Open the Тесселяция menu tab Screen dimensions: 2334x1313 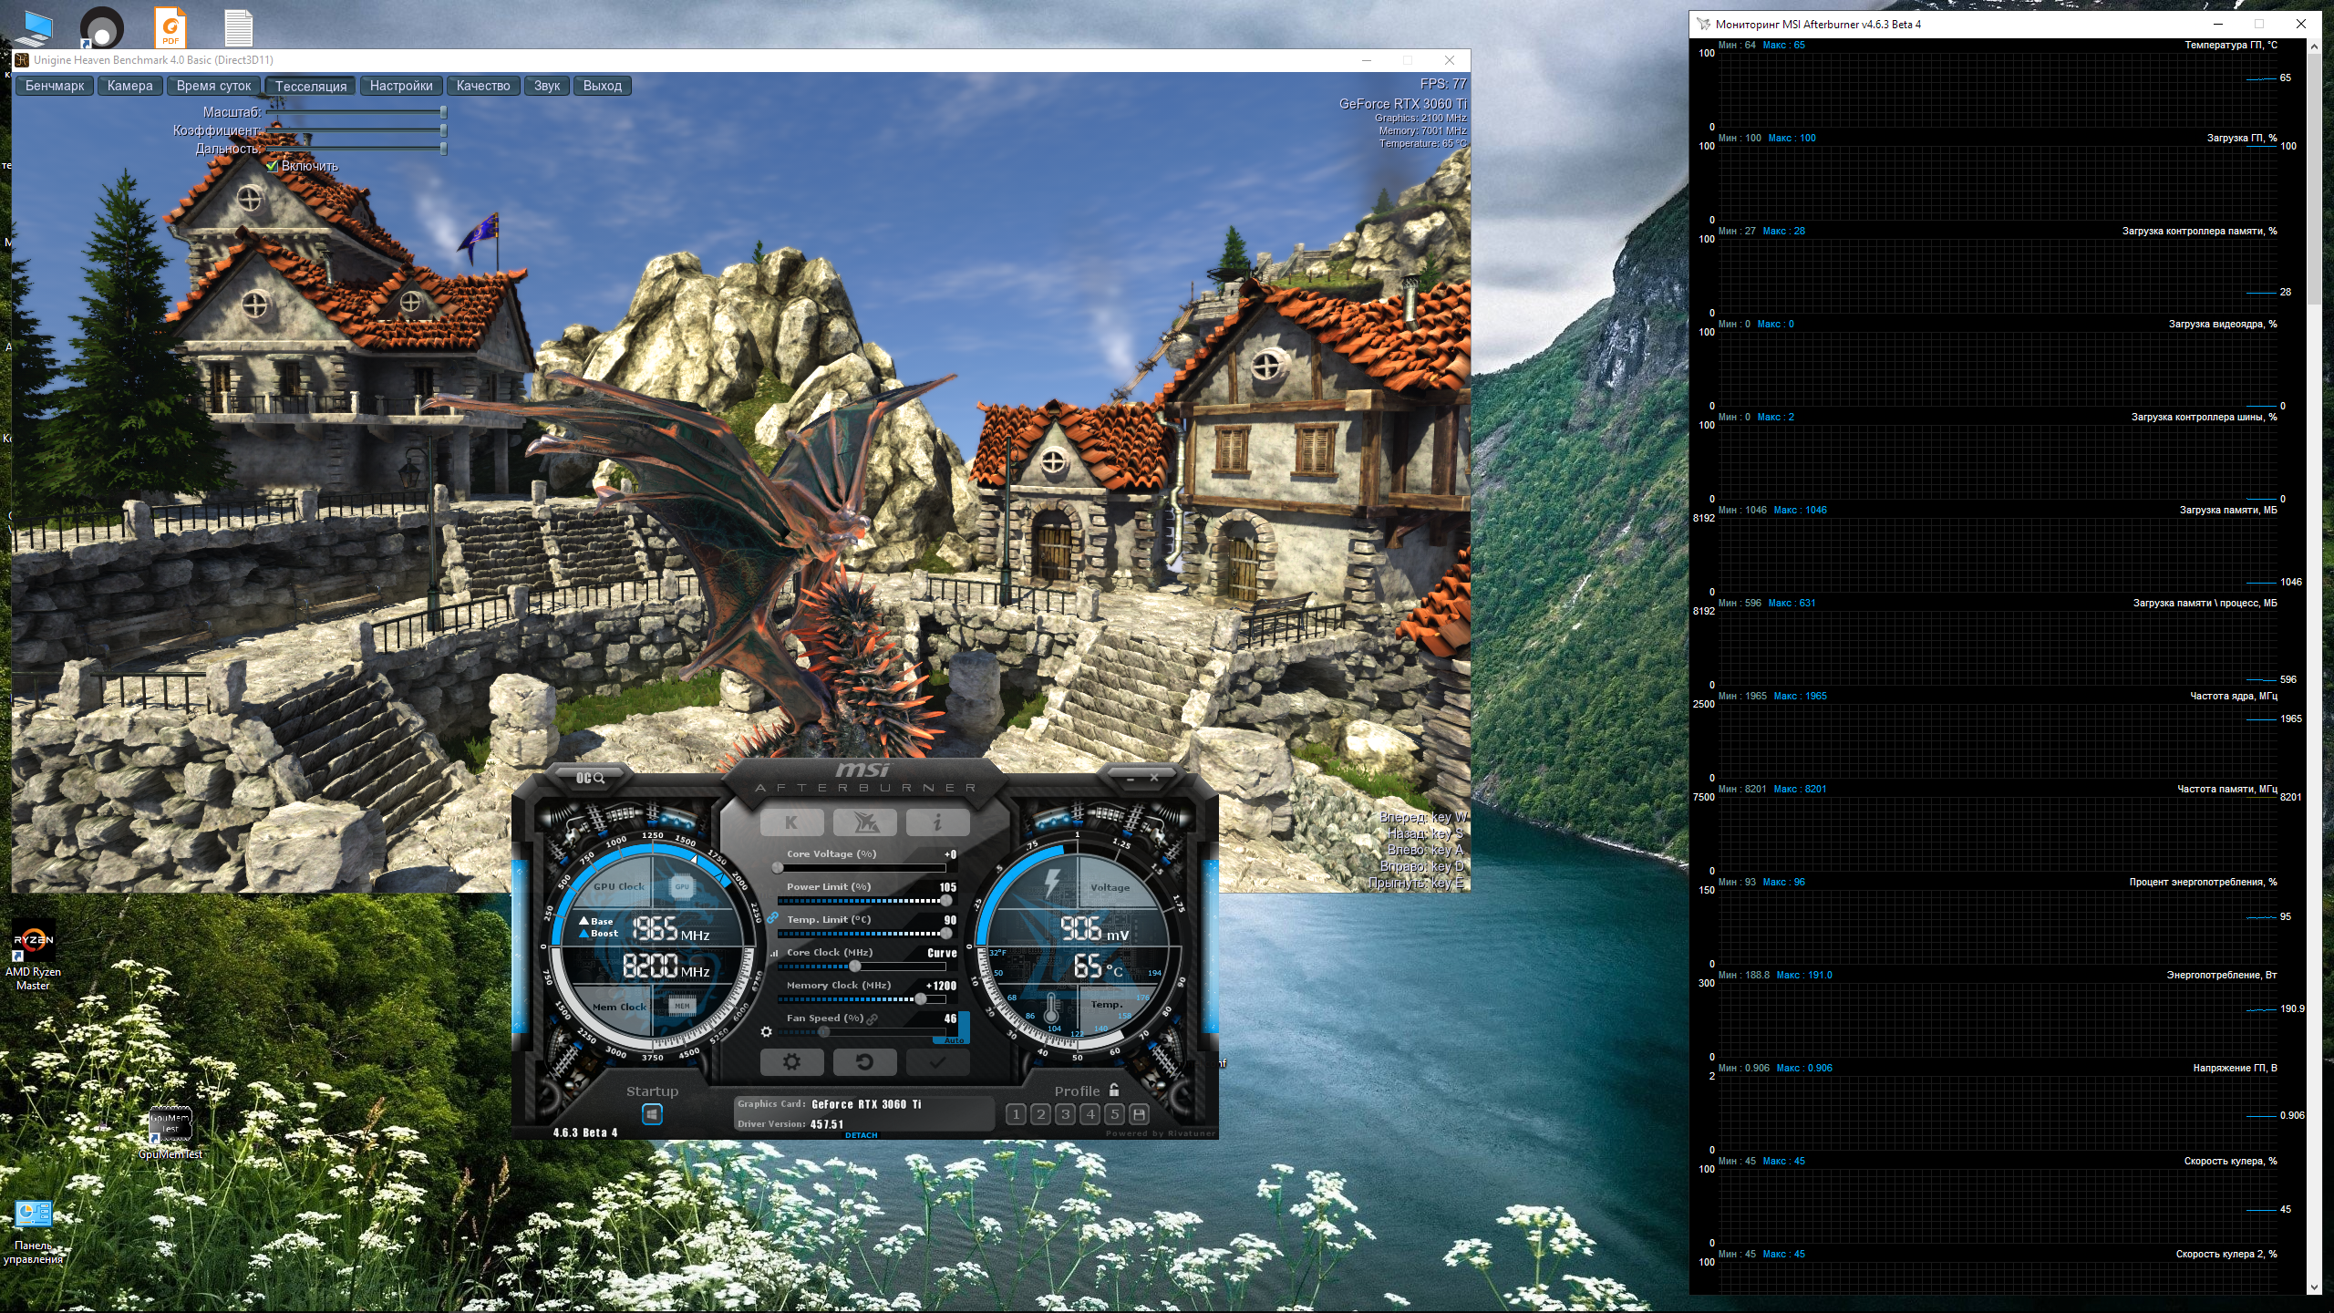coord(310,86)
